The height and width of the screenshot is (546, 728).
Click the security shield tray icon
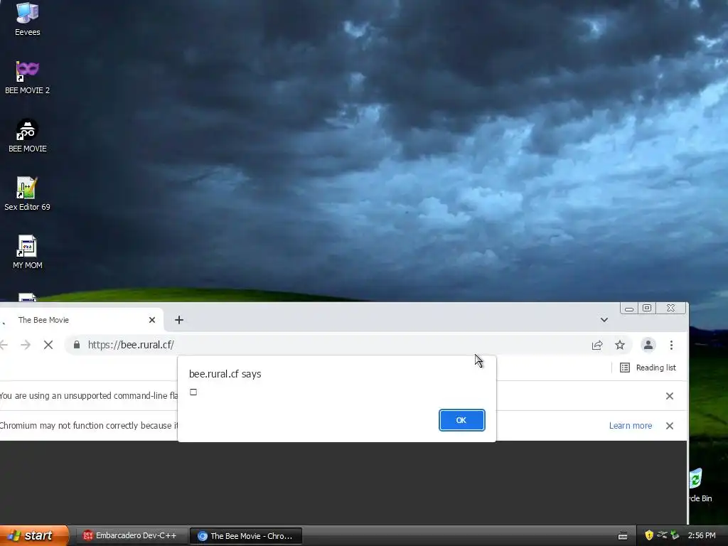click(x=649, y=535)
